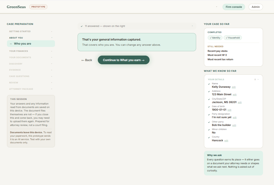Click the checkmark beside Minor children
Image resolution: width=274 pixels, height=185 pixels.
tap(209, 130)
